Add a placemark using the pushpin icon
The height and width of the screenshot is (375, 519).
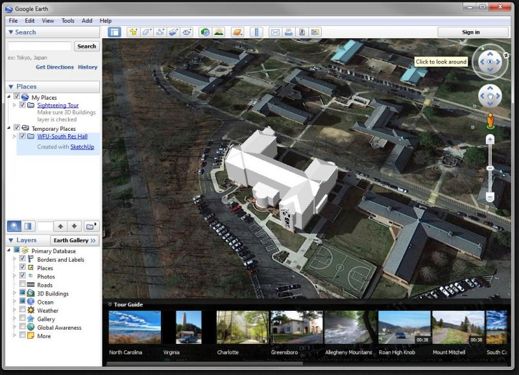pyautogui.click(x=134, y=32)
